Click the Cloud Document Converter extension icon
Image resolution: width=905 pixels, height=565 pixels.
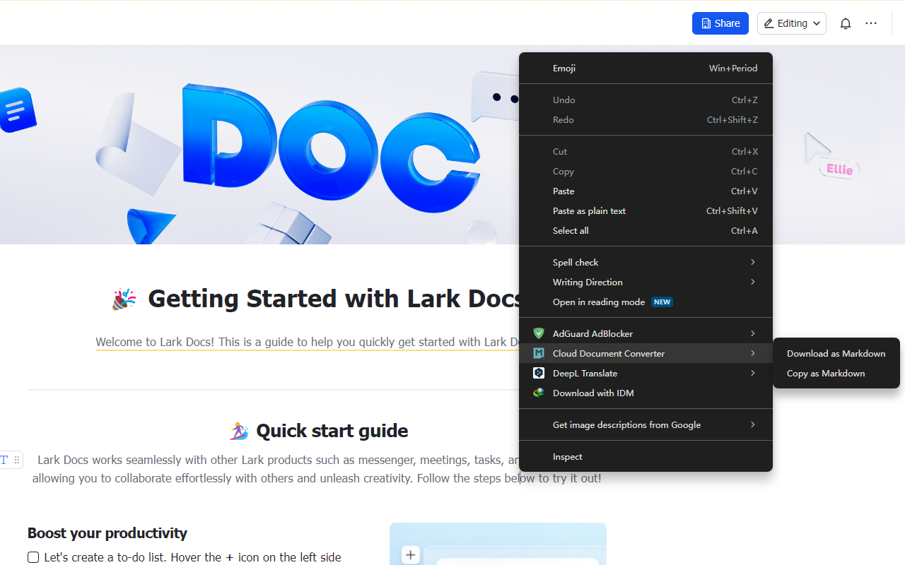click(x=538, y=353)
